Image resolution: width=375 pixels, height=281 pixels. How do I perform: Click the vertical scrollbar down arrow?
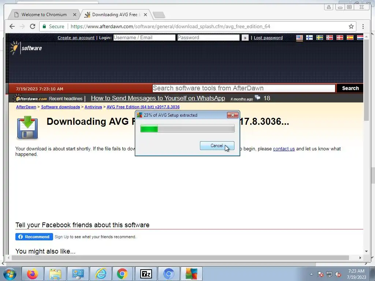[366, 251]
